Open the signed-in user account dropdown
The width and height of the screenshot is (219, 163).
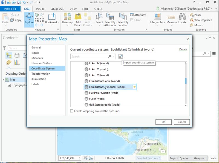tap(212, 8)
